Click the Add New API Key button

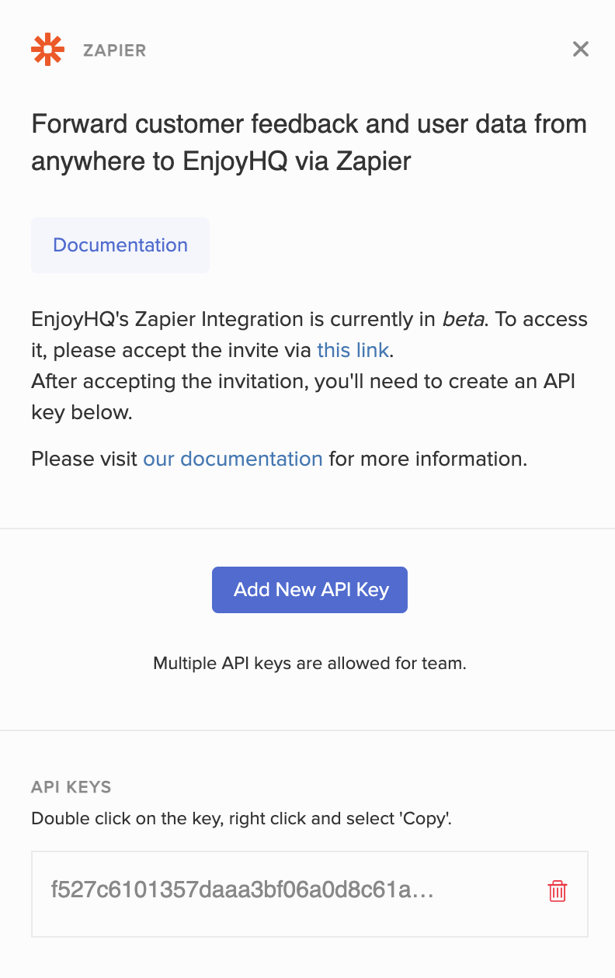click(309, 590)
